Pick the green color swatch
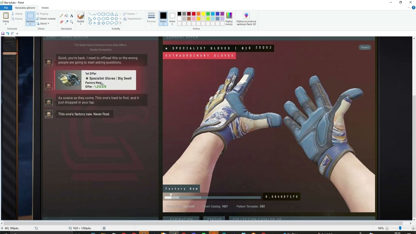The height and width of the screenshot is (234, 416). click(x=208, y=14)
